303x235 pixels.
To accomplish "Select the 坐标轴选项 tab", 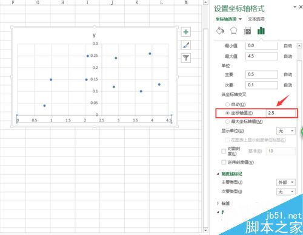I will tap(226, 19).
